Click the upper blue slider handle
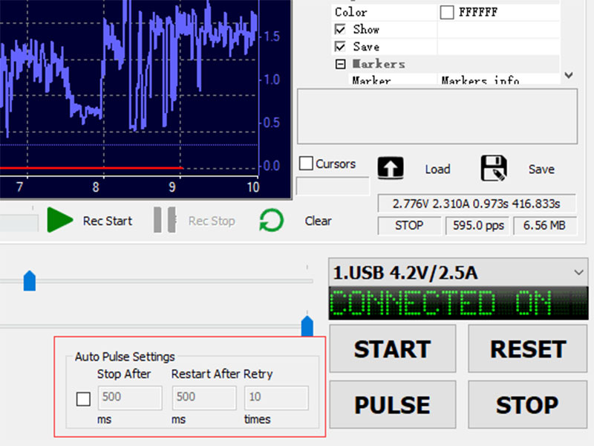594x446 pixels. click(x=30, y=281)
